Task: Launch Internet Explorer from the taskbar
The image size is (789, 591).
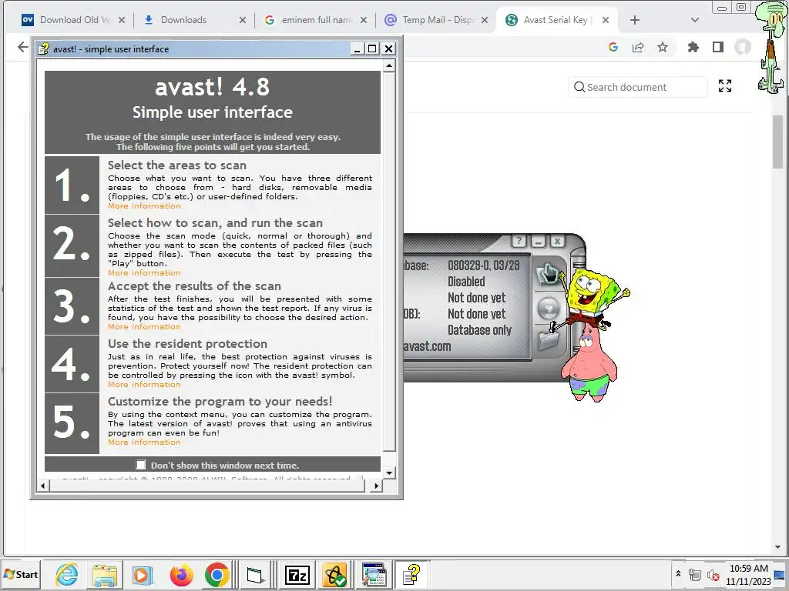Action: (67, 574)
